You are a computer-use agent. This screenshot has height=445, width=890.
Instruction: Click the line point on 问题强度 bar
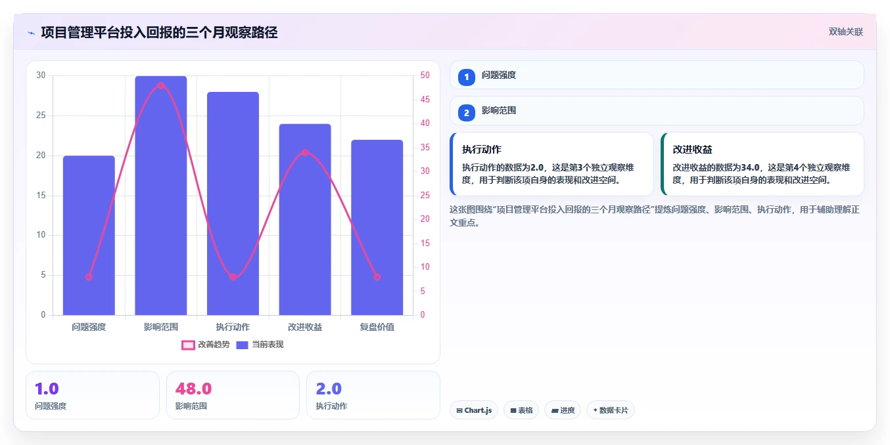click(x=89, y=277)
